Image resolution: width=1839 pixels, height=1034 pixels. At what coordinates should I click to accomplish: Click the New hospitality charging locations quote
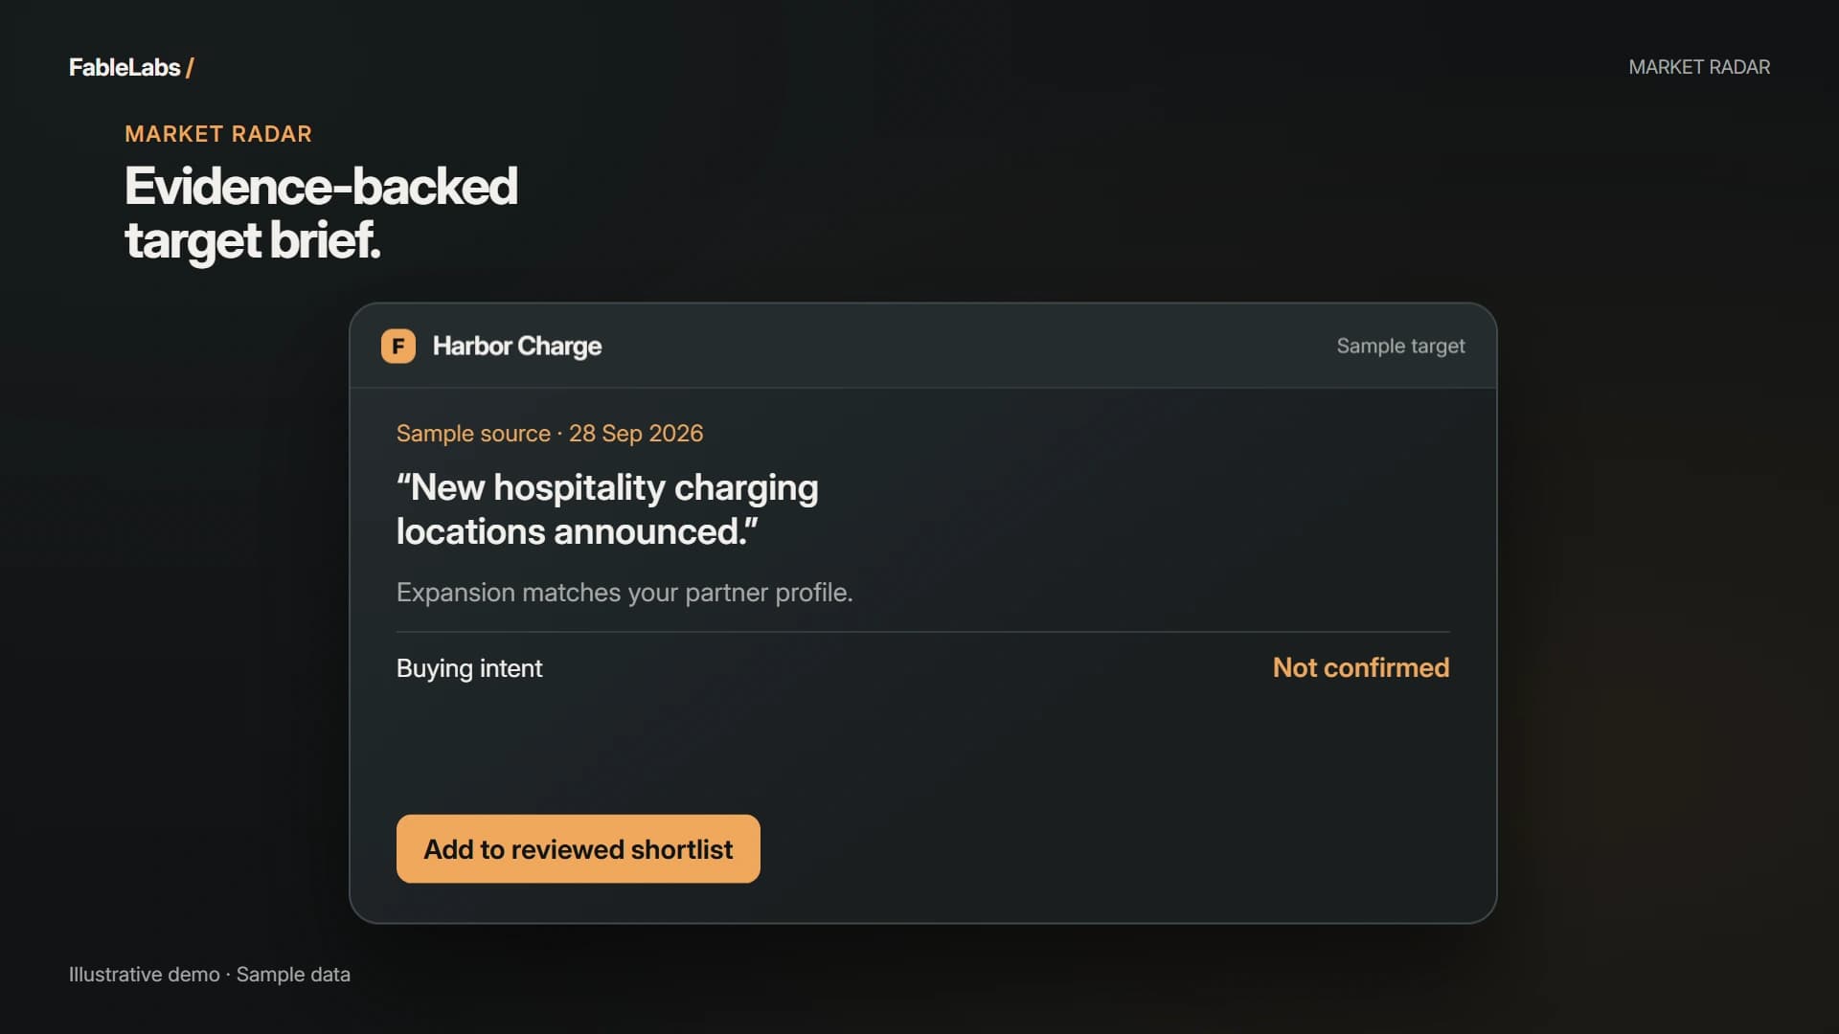click(x=607, y=509)
